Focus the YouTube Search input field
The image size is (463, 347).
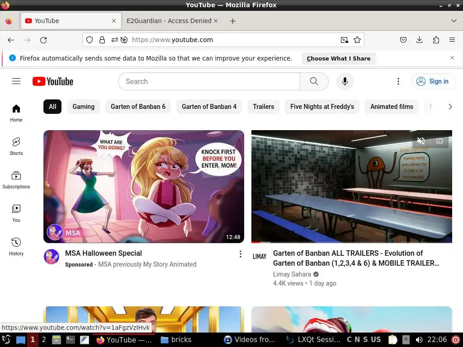click(209, 81)
